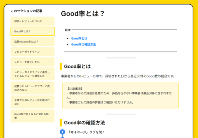Screen dimensions: 198x138
Task: Click the 【注意事項】 note text
Action: [x=75, y=89]
